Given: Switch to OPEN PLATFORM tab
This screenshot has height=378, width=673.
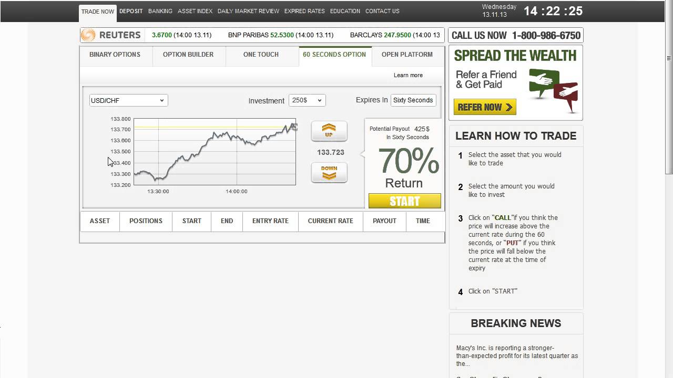Looking at the screenshot, I should tap(407, 55).
